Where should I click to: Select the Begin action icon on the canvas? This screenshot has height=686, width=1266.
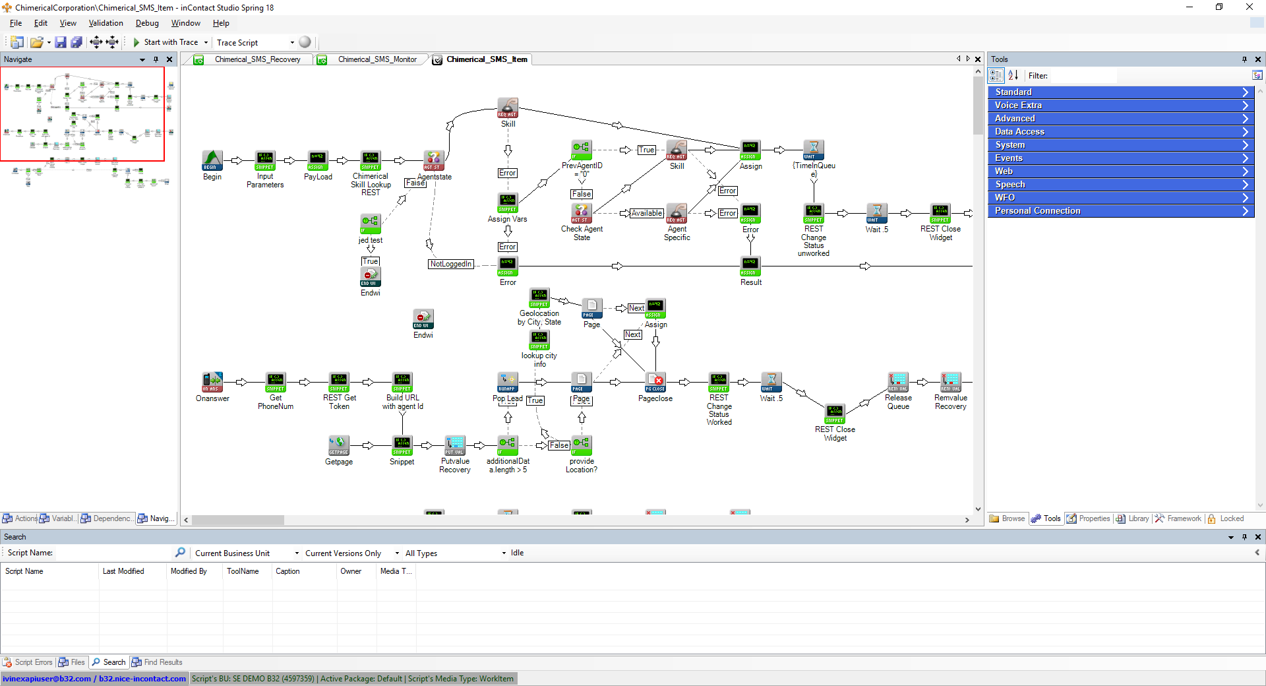pyautogui.click(x=212, y=160)
